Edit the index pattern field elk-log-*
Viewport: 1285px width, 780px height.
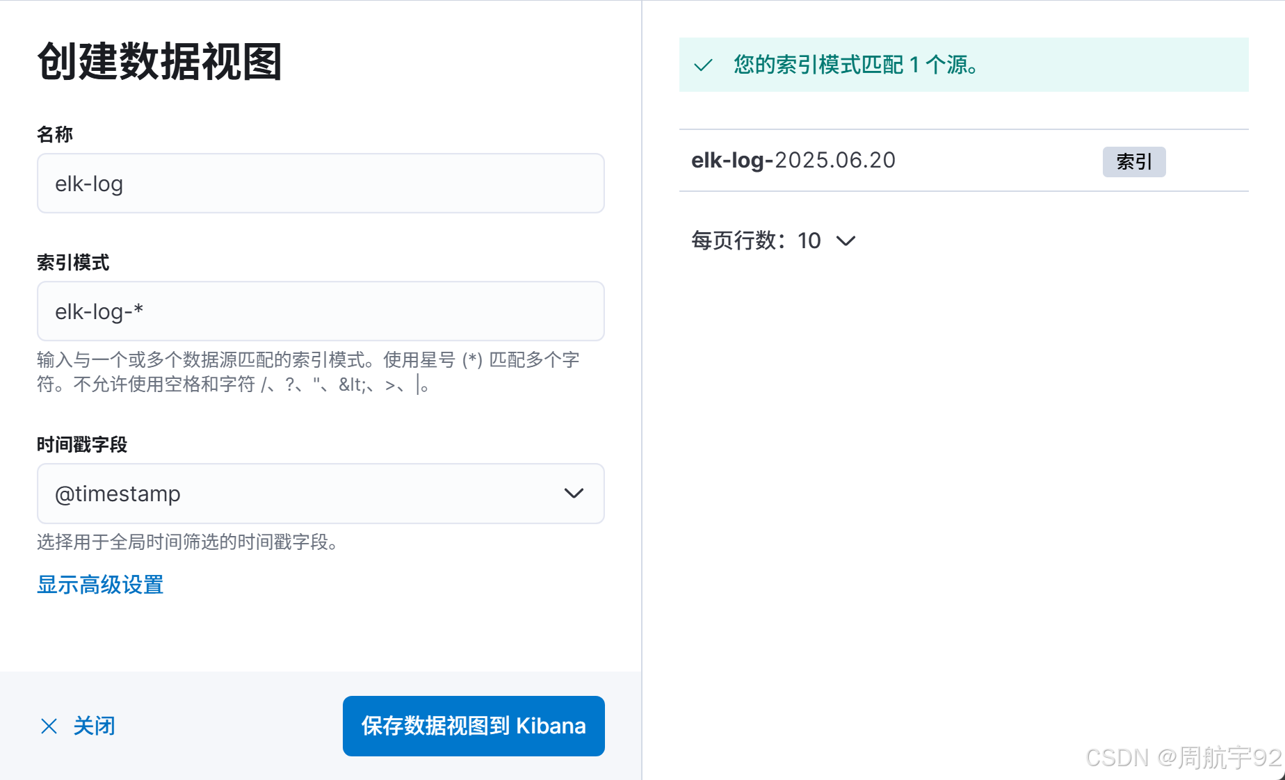(321, 311)
